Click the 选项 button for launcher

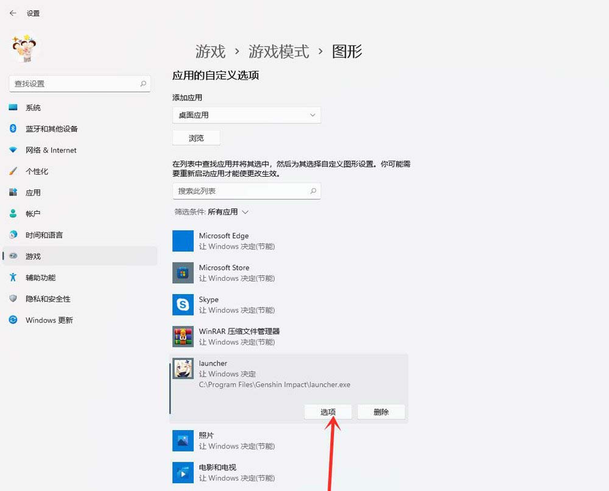(328, 412)
